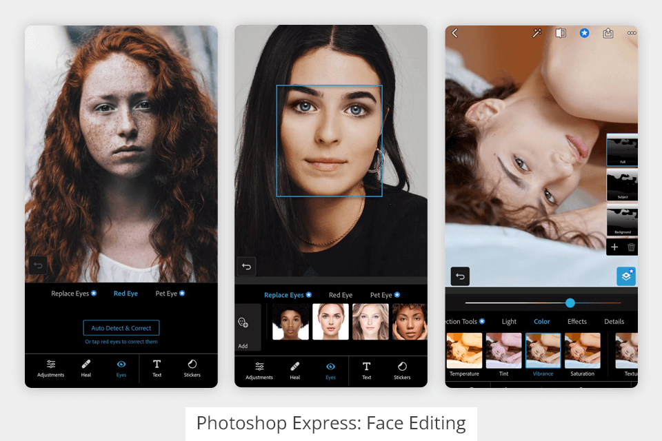
Task: Switch to the Effects tab
Action: (577, 322)
